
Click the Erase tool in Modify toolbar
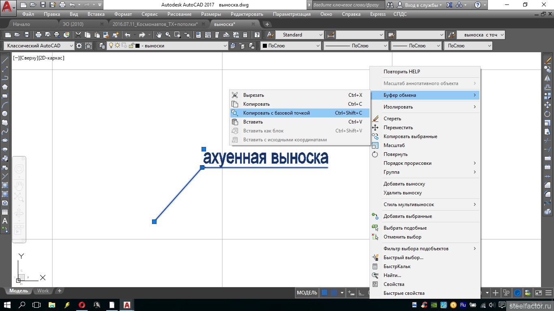point(548,60)
